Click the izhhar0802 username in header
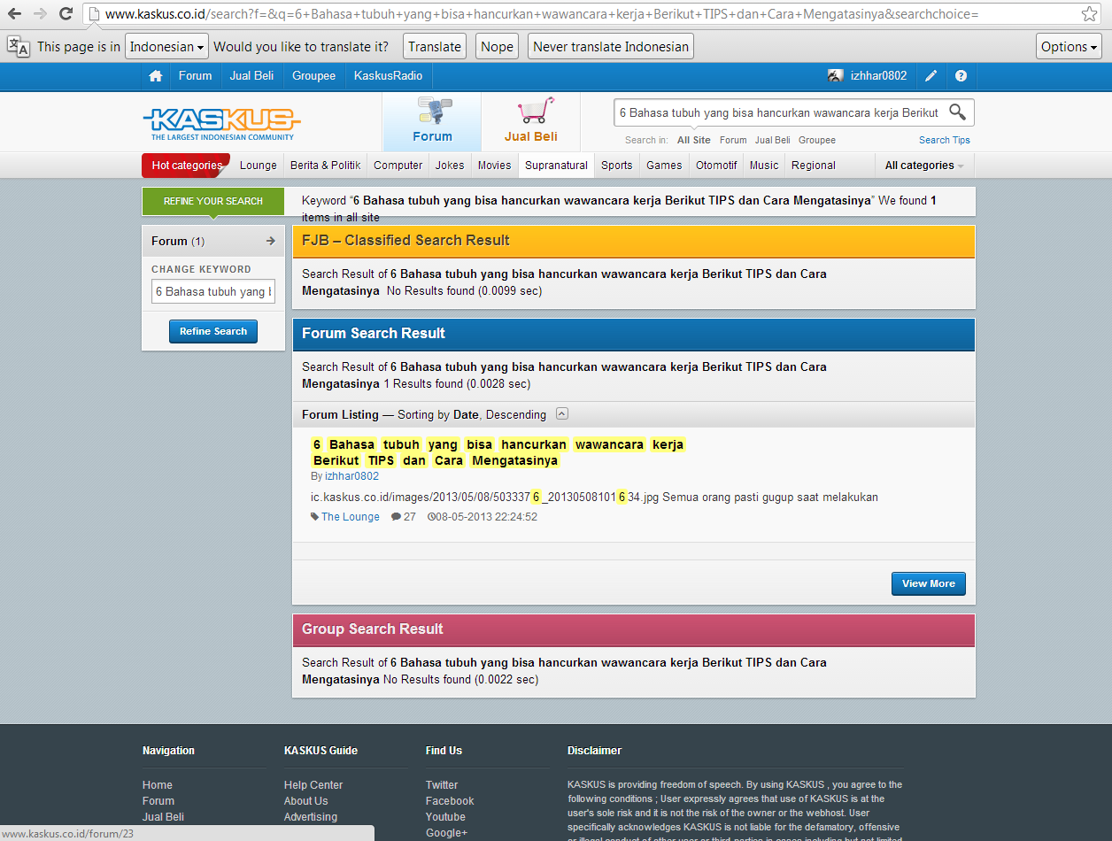 [879, 76]
